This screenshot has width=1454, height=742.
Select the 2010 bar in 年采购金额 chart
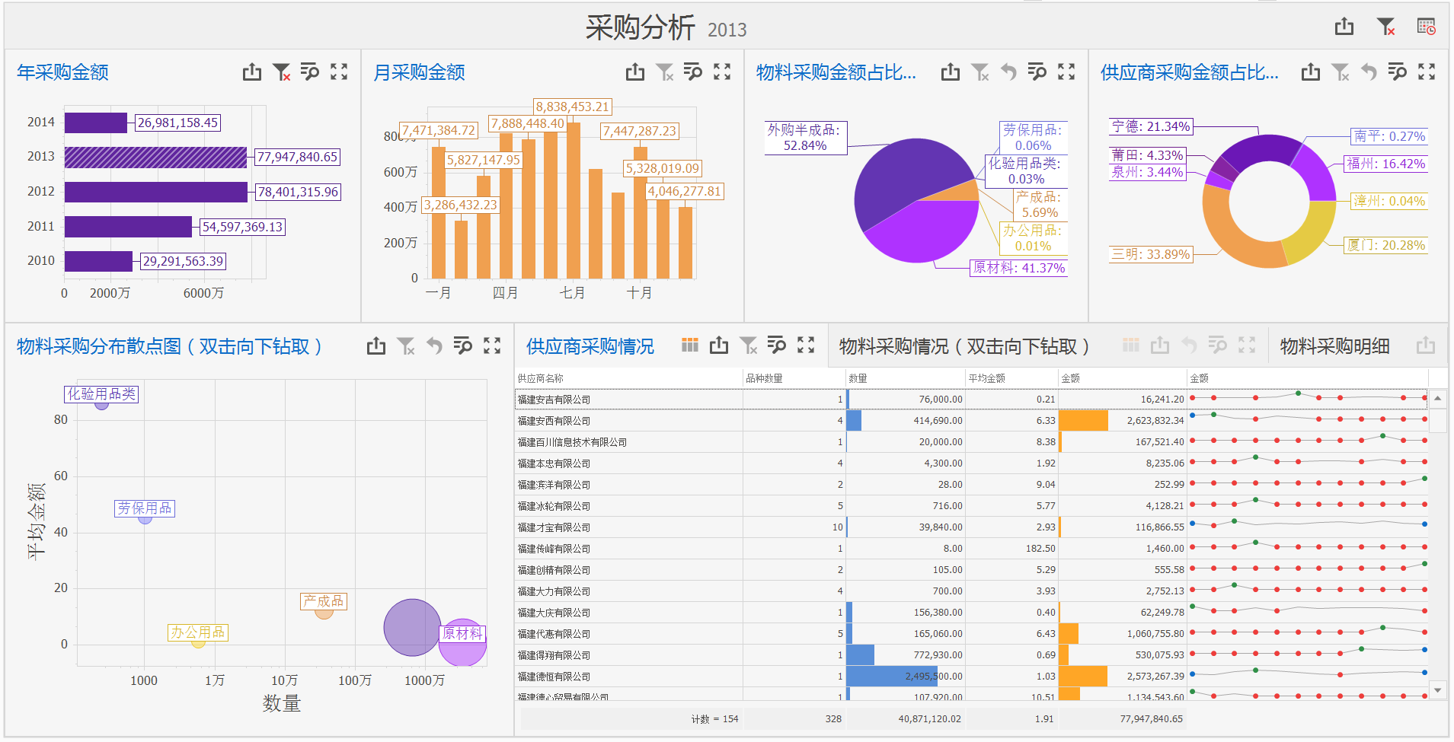point(98,261)
